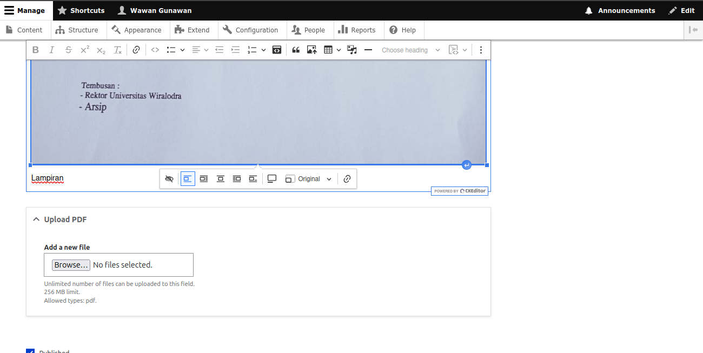703x353 pixels.
Task: Toggle bold formatting in editor toolbar
Action: (36, 50)
